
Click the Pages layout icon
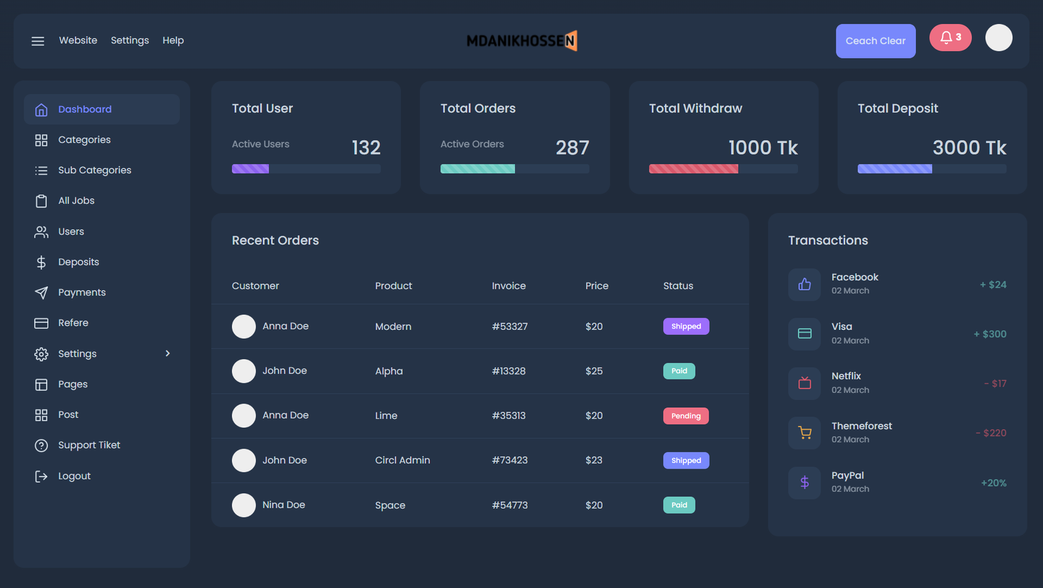click(41, 385)
